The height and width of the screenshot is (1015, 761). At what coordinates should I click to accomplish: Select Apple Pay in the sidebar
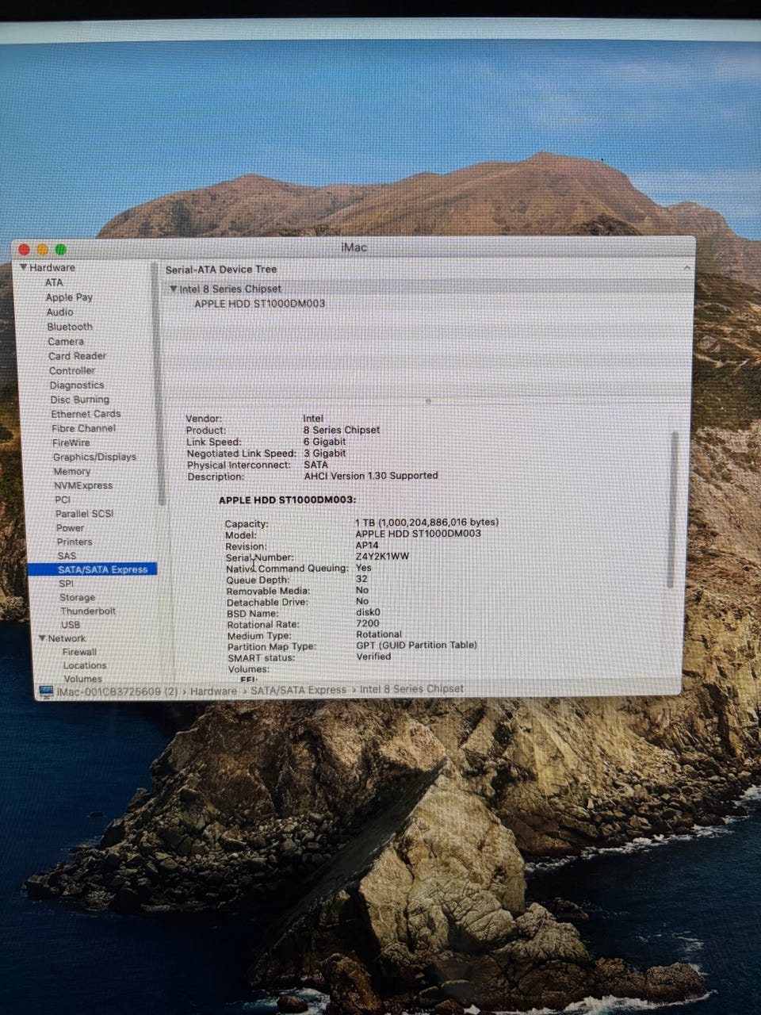[x=69, y=297]
